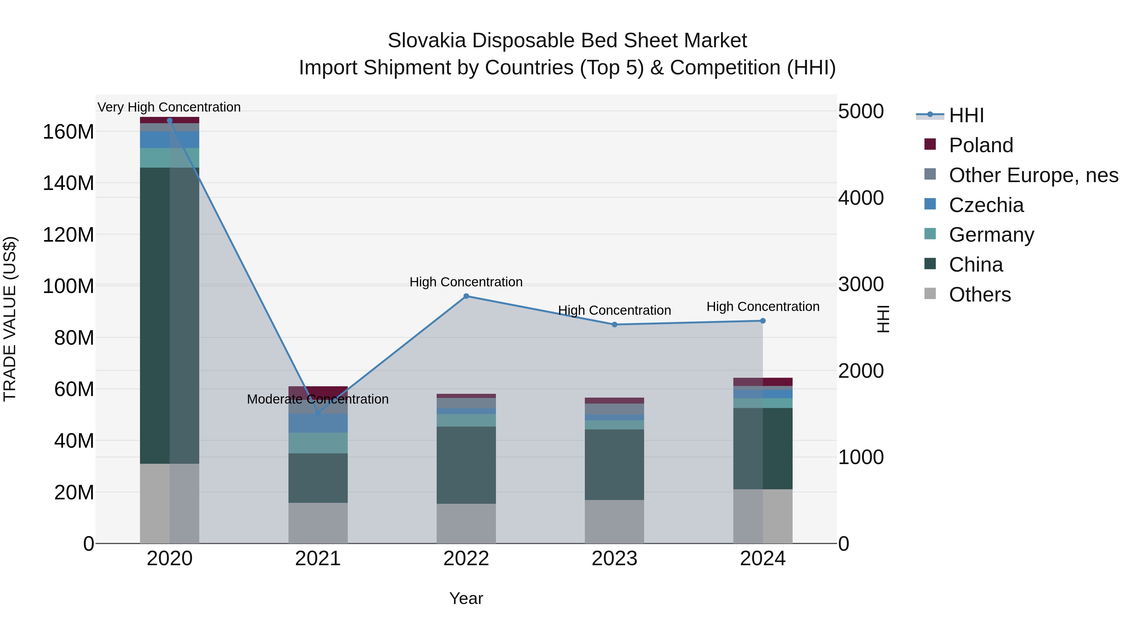
Task: Toggle the Poland legend entry
Action: click(969, 145)
